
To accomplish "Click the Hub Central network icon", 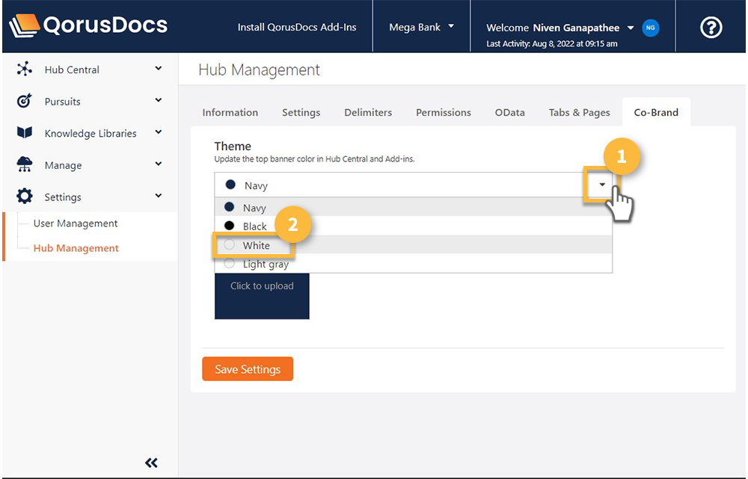I will click(x=25, y=69).
